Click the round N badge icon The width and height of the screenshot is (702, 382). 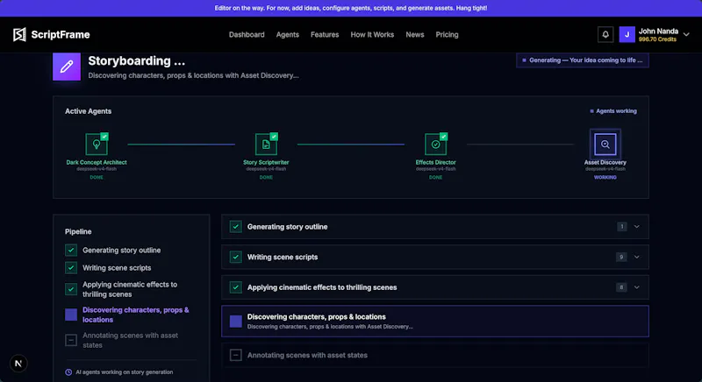18,364
